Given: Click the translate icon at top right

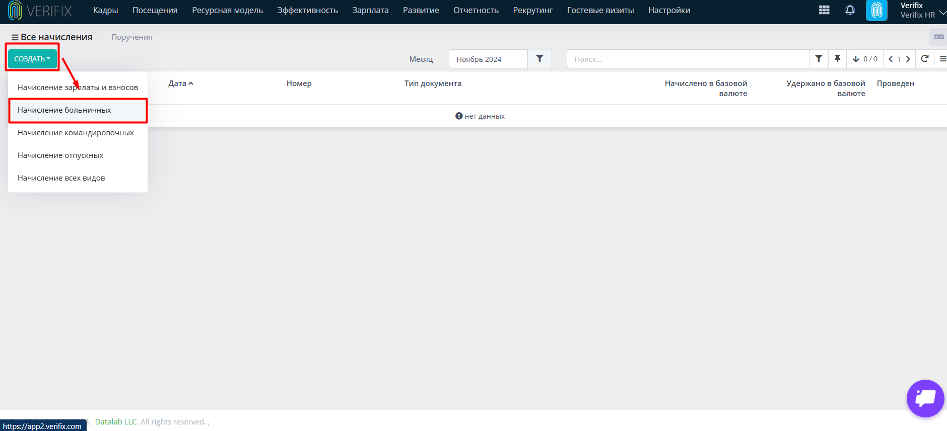Looking at the screenshot, I should click(x=939, y=37).
